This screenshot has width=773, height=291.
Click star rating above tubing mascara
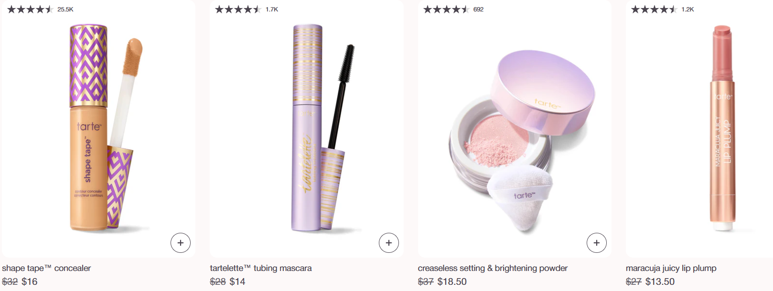237,10
